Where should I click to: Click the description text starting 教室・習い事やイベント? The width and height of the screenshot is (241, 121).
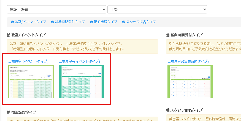pyautogui.click(x=67, y=47)
